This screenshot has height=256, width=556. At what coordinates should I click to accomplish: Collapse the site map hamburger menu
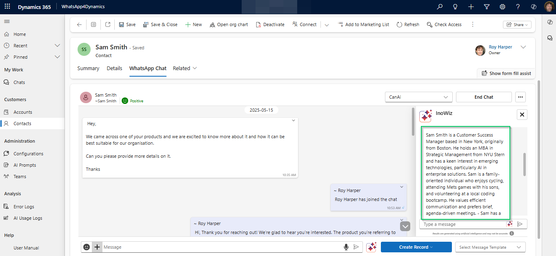7,21
